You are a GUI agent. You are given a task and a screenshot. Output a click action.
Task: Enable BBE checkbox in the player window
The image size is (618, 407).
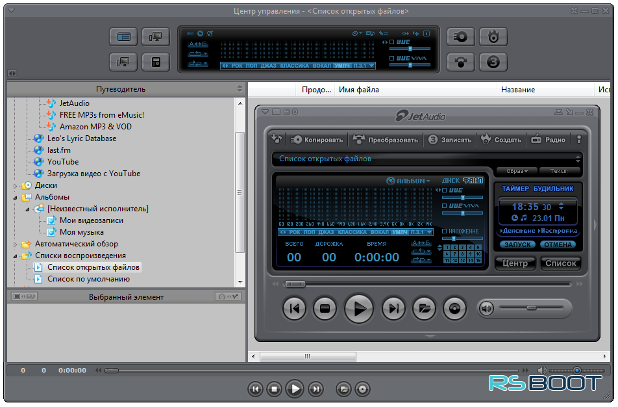click(x=444, y=190)
